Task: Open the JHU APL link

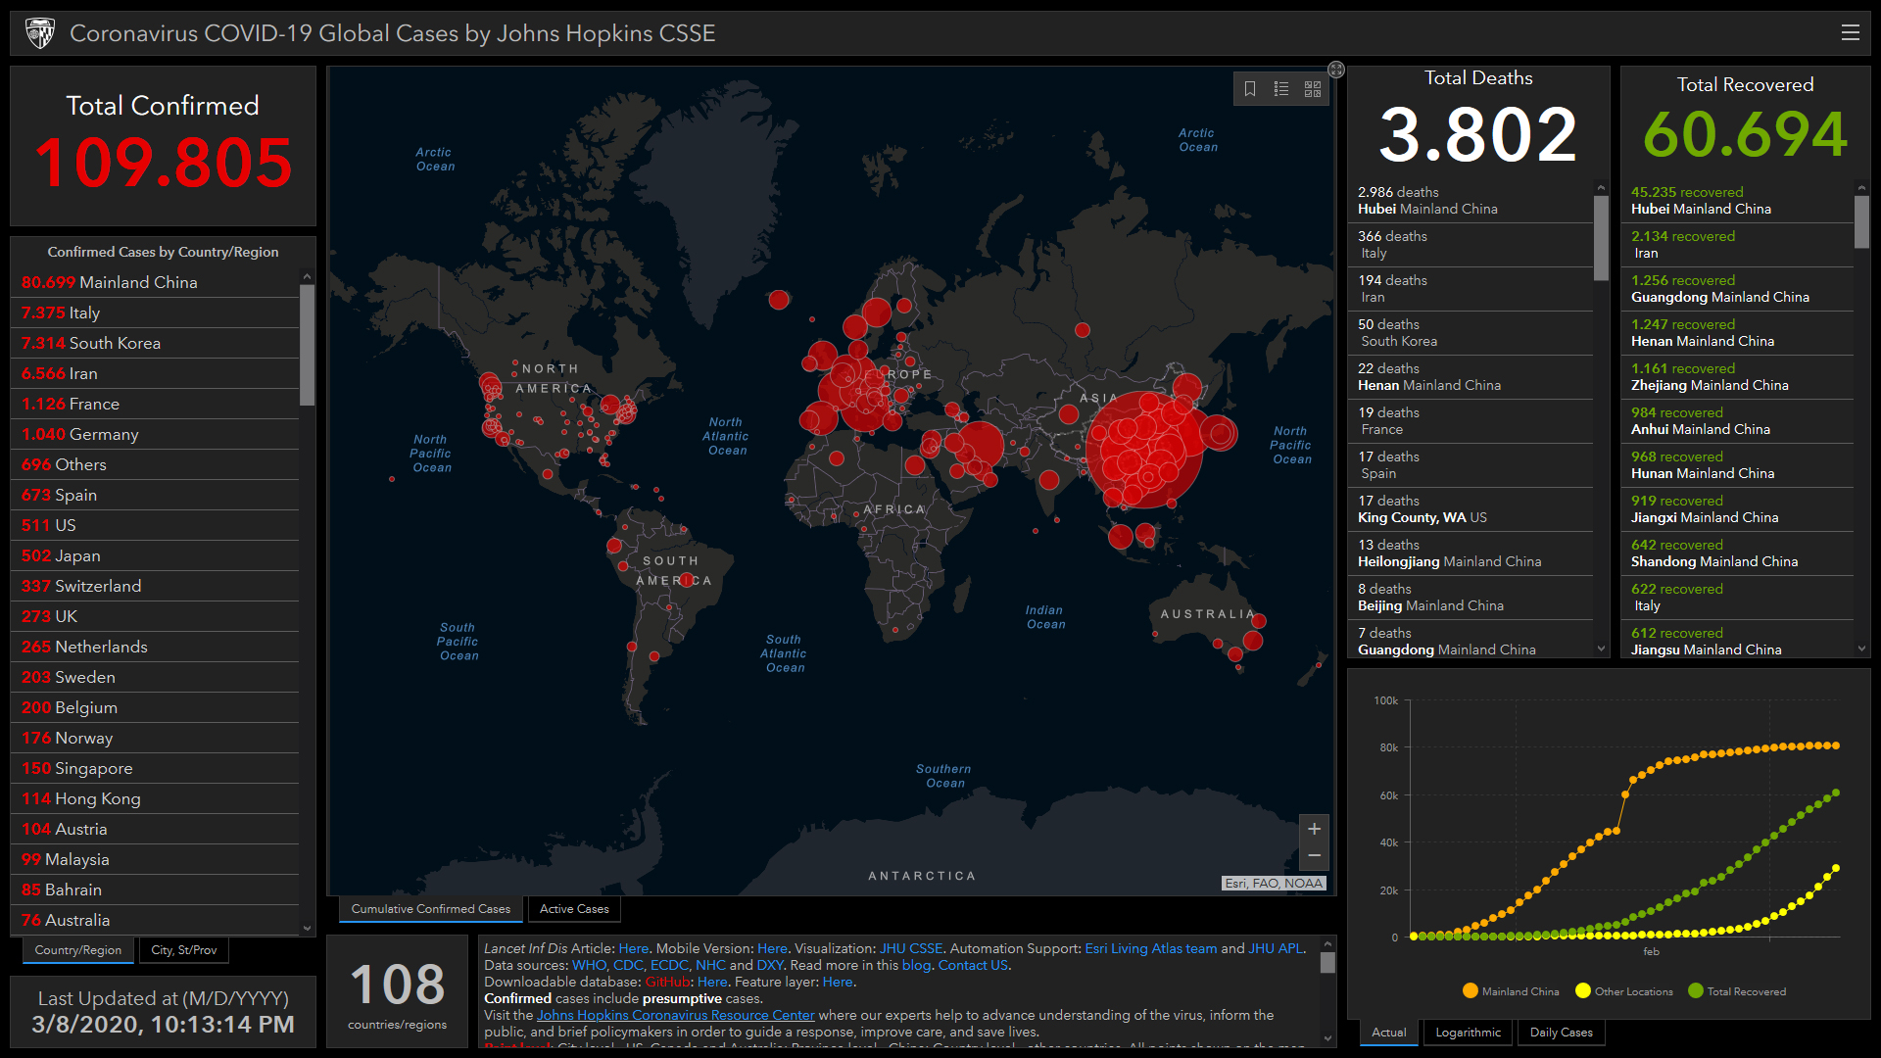Action: (1275, 948)
